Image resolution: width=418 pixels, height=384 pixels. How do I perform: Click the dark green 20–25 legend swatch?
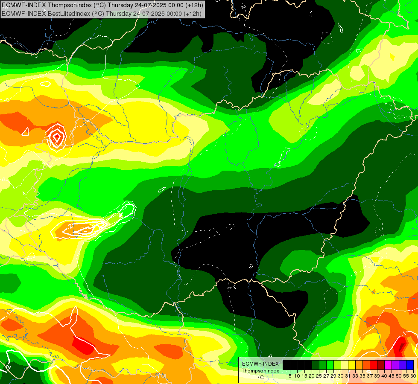[x=316, y=365]
